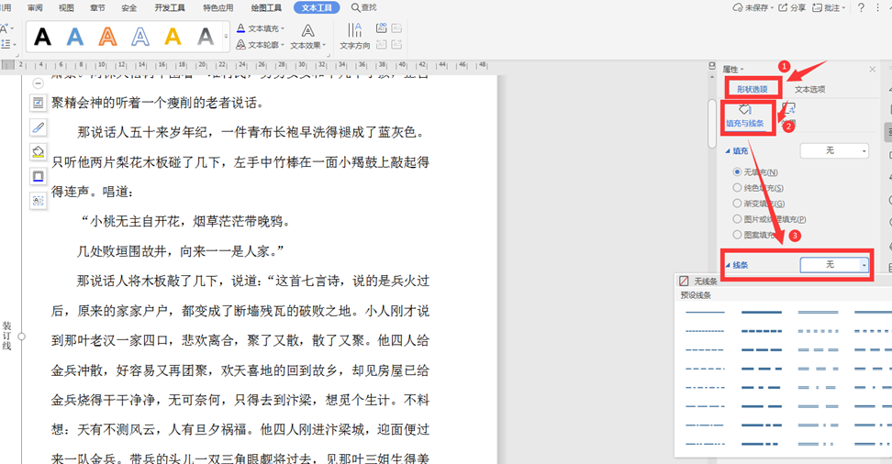Open the 填充 fill preset dropdown
Viewport: 892px width, 464px height.
click(834, 150)
